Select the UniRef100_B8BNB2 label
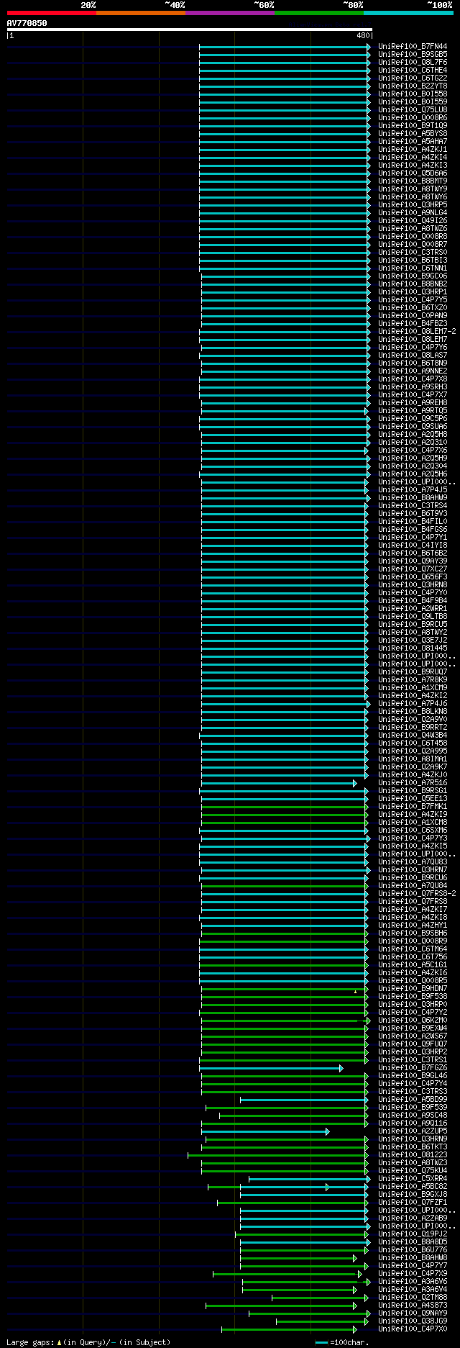Viewport: 460px width, 1348px height. (x=413, y=284)
